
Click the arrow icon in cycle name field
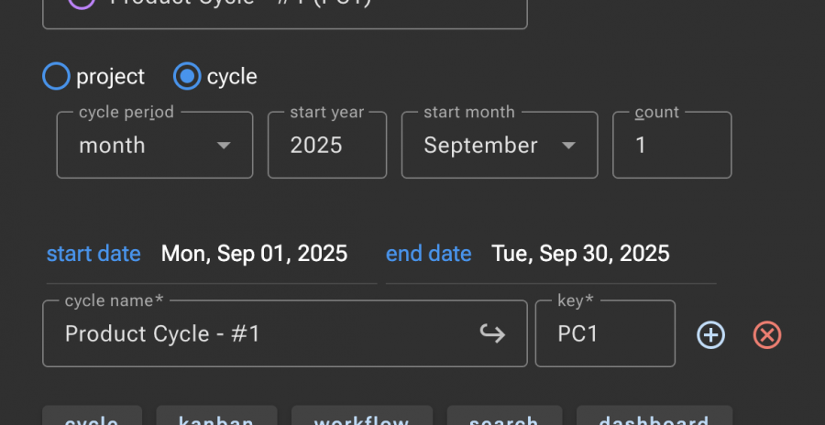coord(493,334)
